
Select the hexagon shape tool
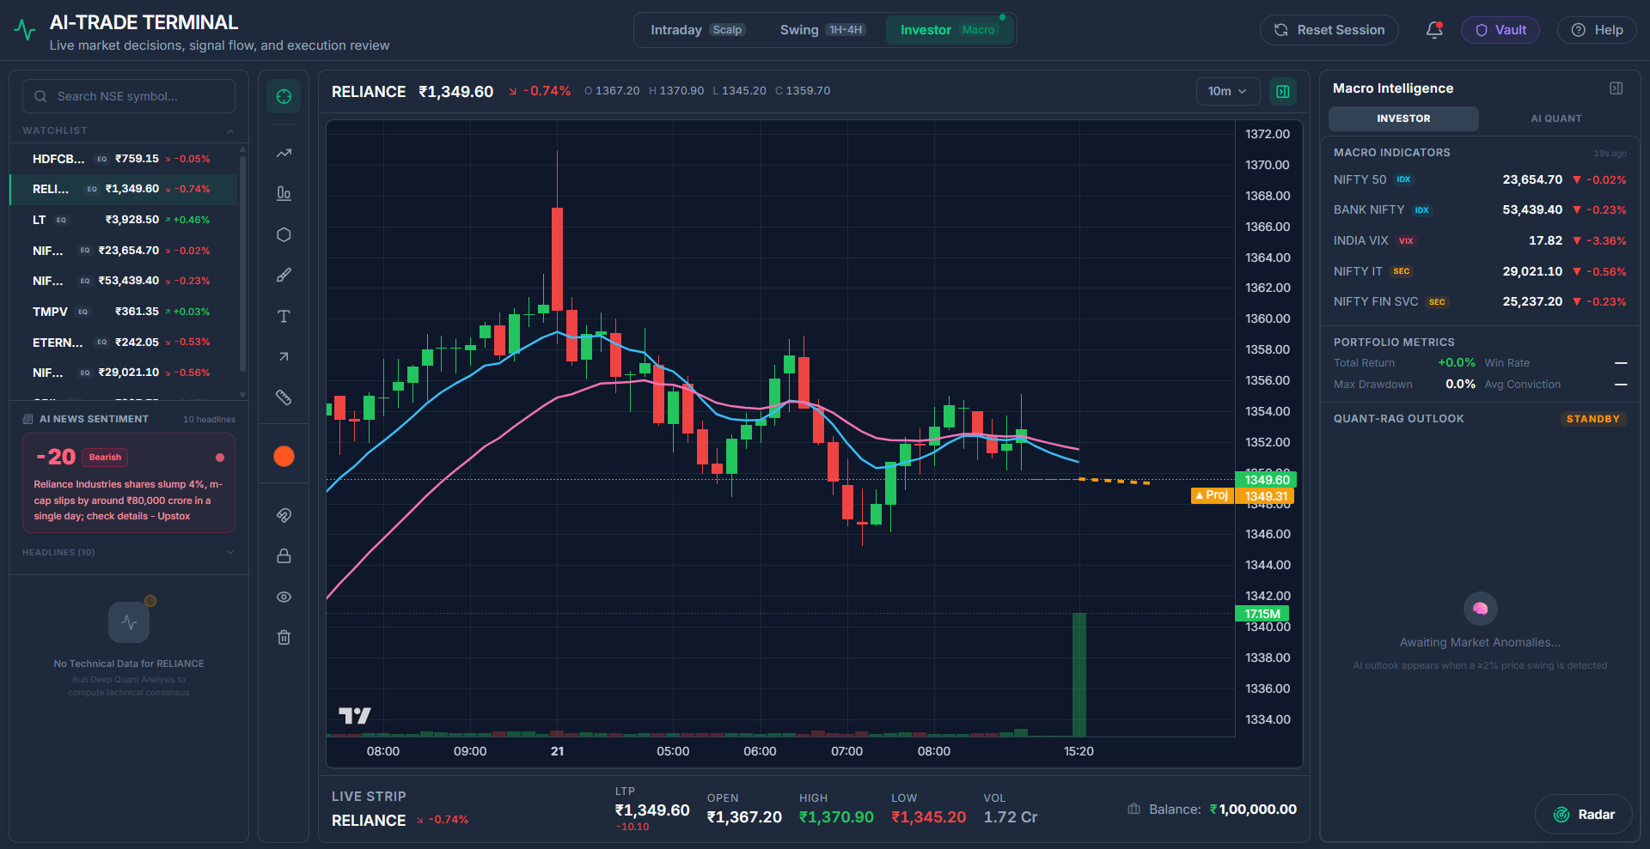[x=284, y=234]
